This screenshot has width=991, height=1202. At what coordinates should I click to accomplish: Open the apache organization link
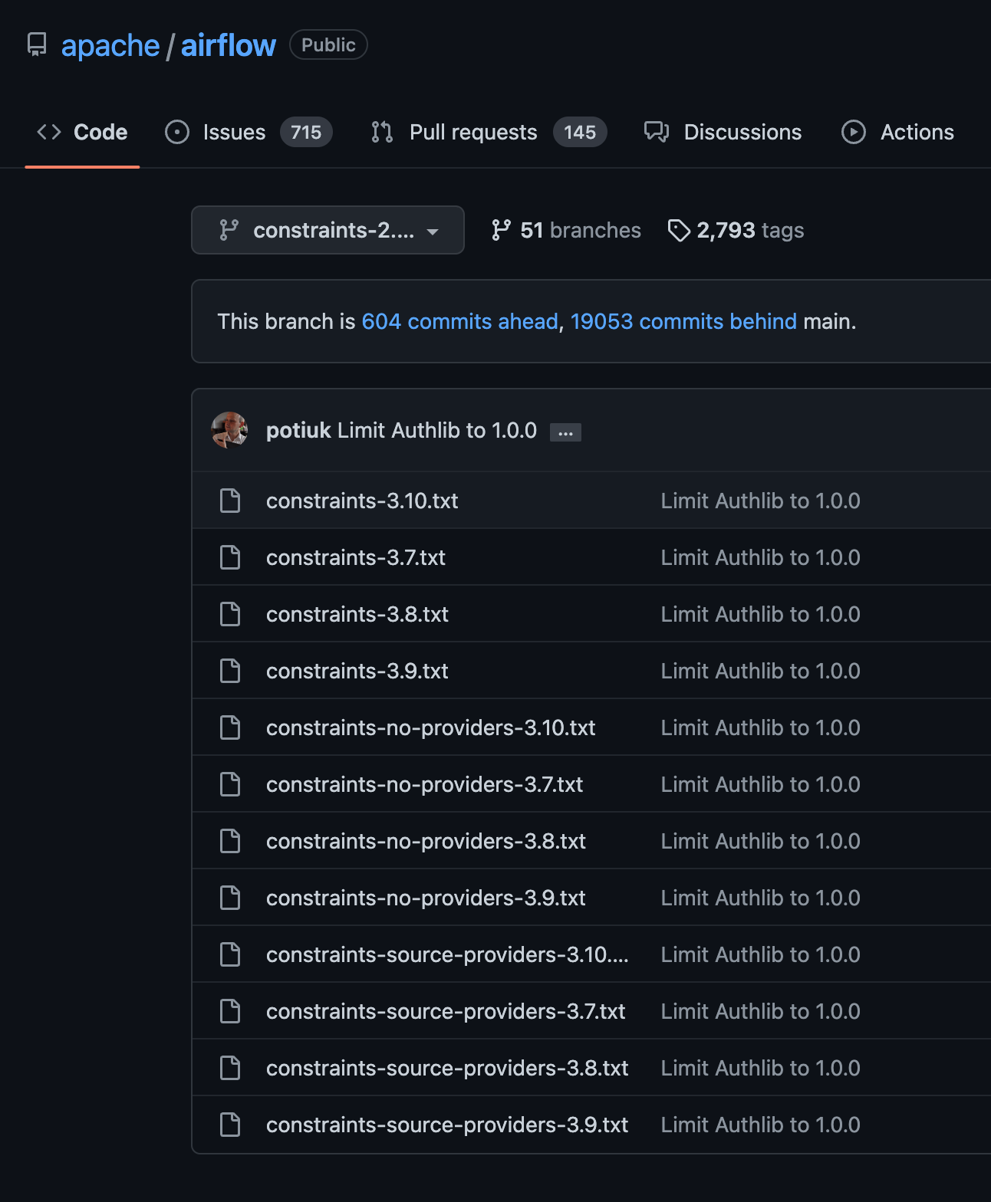[110, 46]
